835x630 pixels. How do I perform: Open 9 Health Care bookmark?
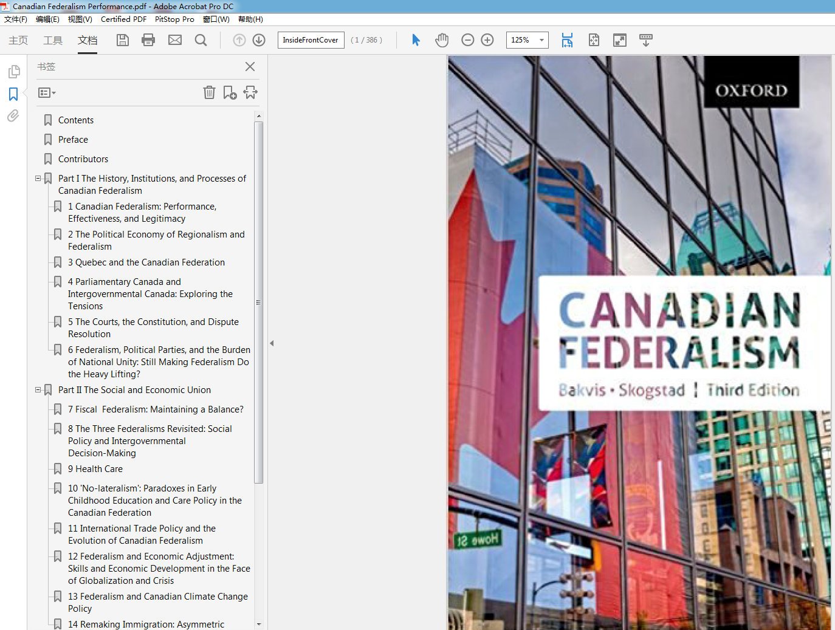click(95, 469)
